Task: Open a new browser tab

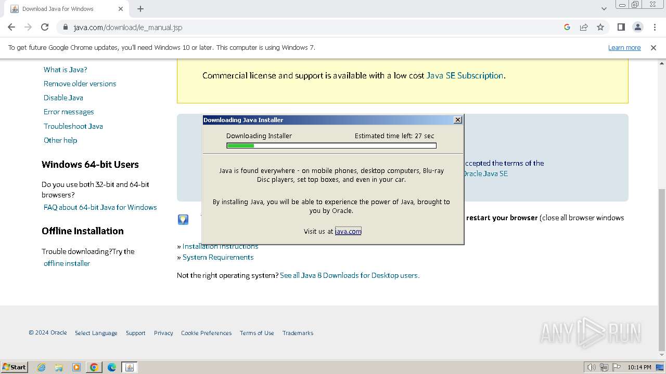Action: [x=140, y=9]
